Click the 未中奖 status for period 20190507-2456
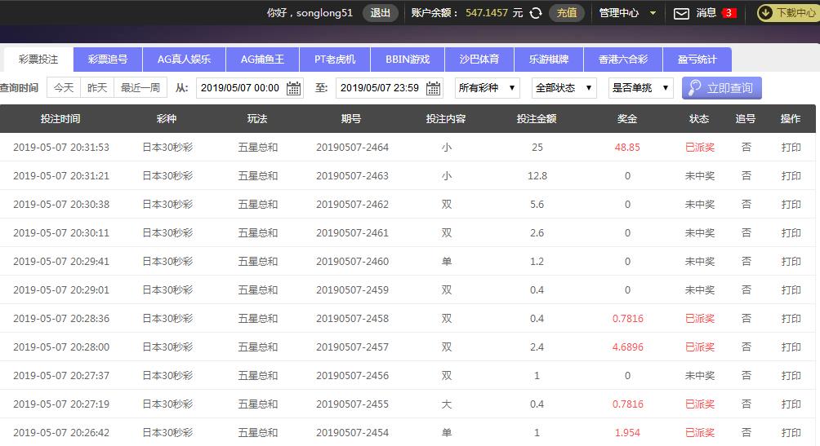 (700, 376)
